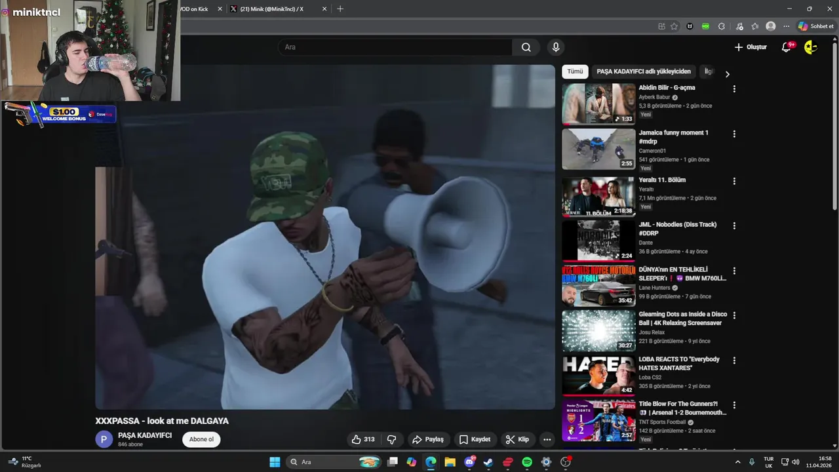
Task: Open a new browser tab with plus
Action: pos(340,9)
